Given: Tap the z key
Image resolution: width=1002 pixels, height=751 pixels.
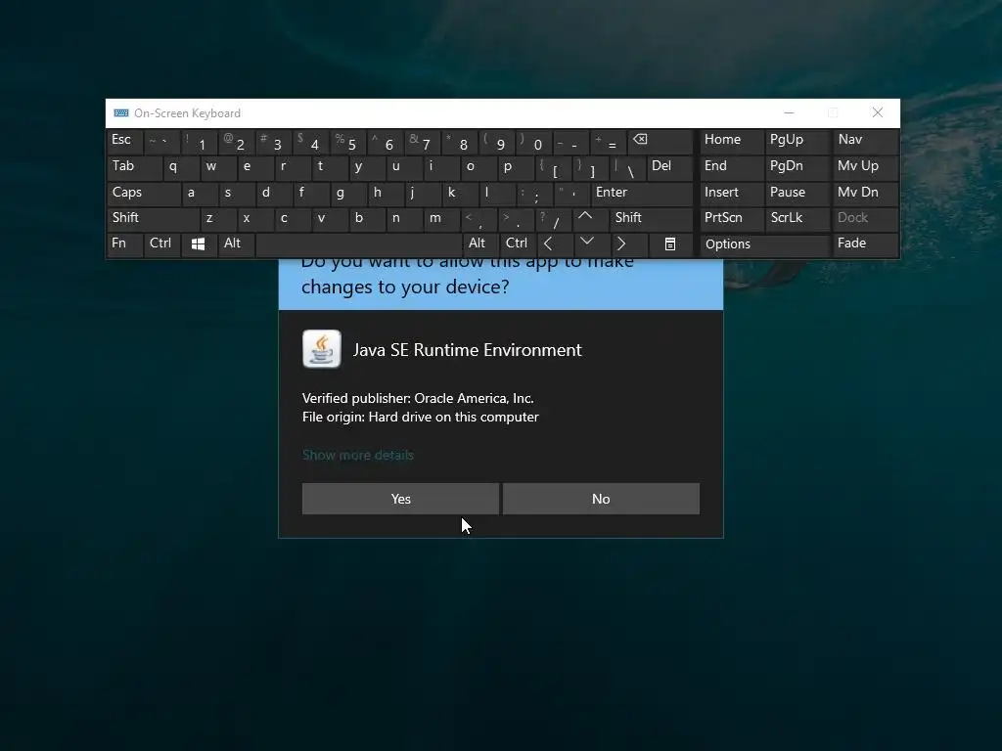Looking at the screenshot, I should [x=217, y=218].
